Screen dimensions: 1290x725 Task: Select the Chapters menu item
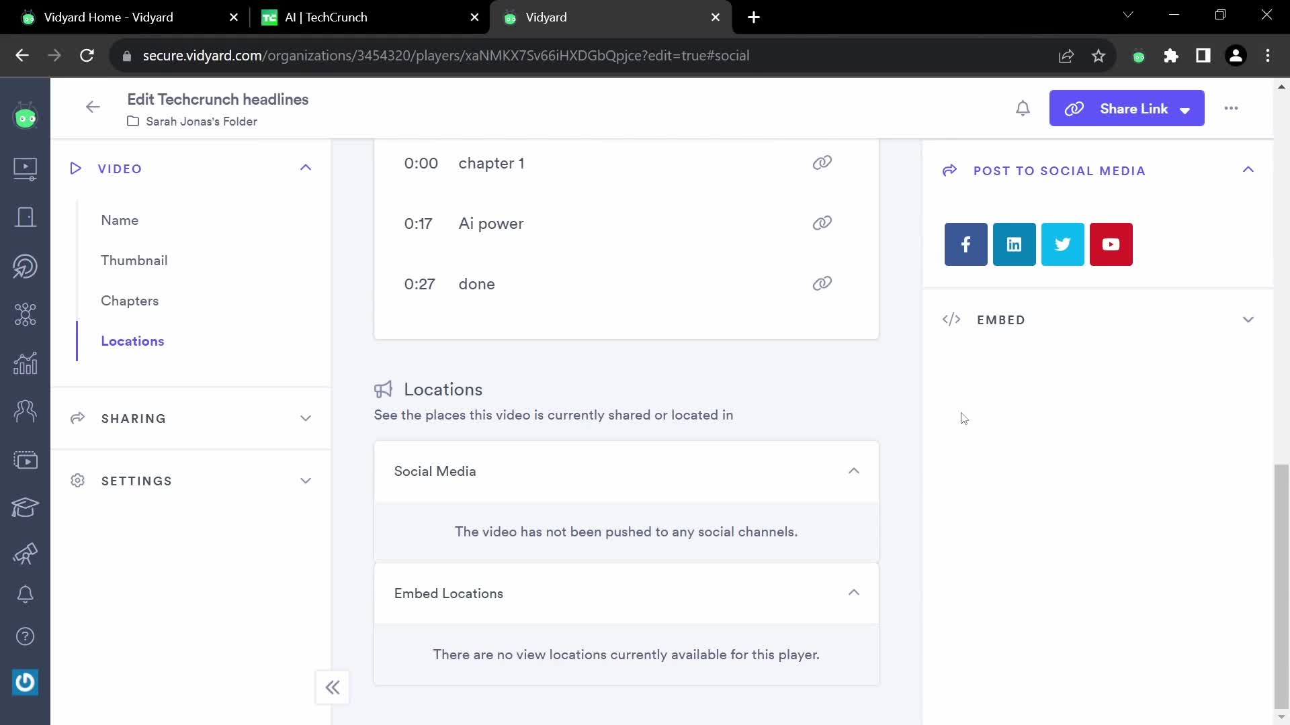coord(130,300)
